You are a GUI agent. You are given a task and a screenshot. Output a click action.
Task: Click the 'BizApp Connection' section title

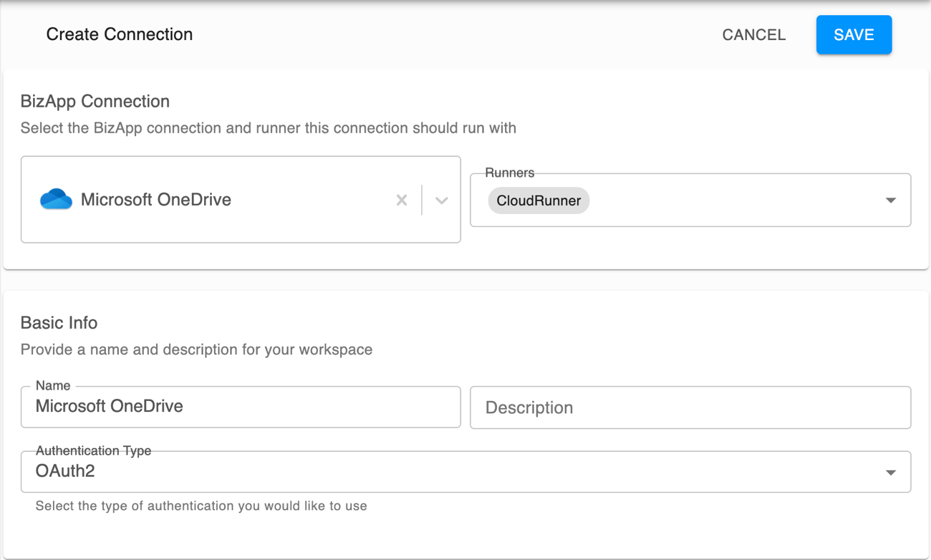[95, 101]
